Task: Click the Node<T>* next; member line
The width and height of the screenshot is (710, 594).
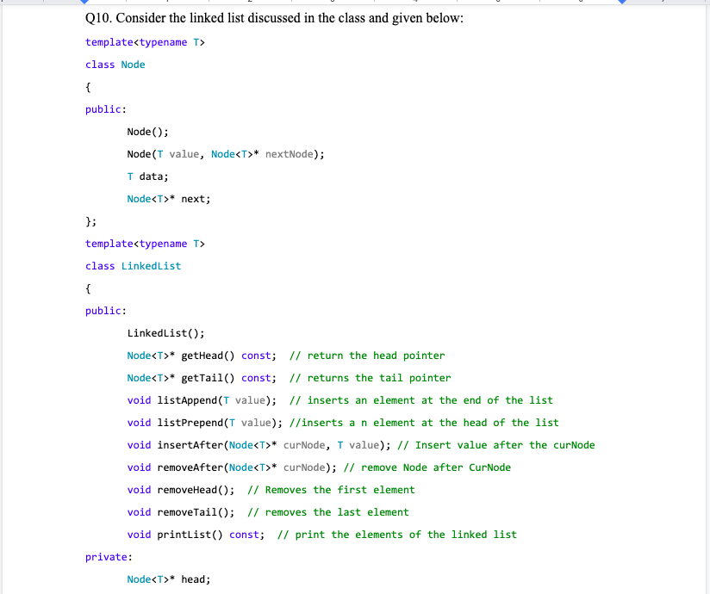Action: click(x=168, y=198)
